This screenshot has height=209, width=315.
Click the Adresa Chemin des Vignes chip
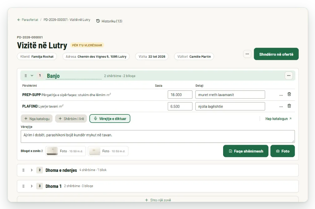coord(96,56)
